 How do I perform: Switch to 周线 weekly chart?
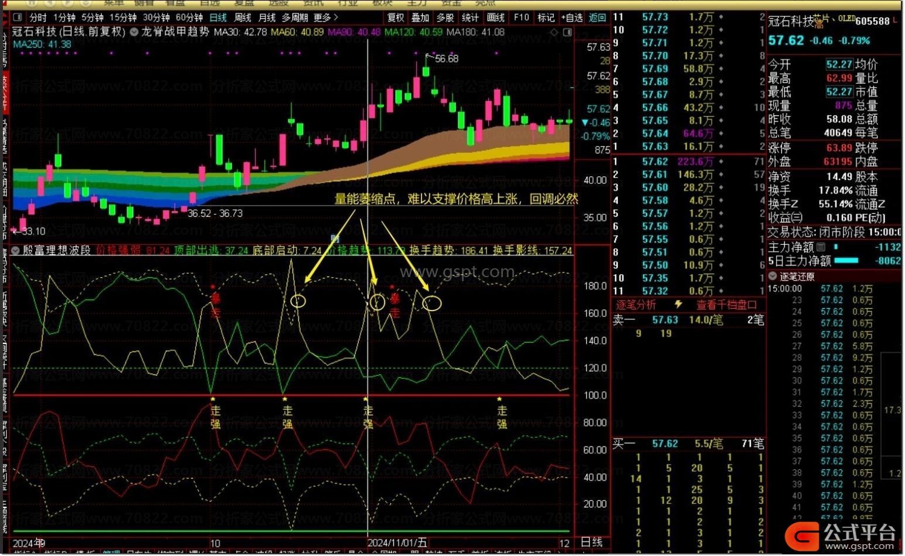coord(243,18)
